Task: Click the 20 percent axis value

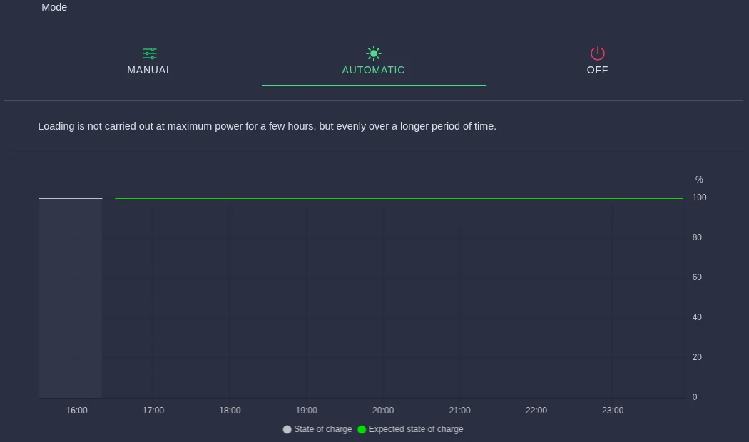Action: (x=697, y=357)
